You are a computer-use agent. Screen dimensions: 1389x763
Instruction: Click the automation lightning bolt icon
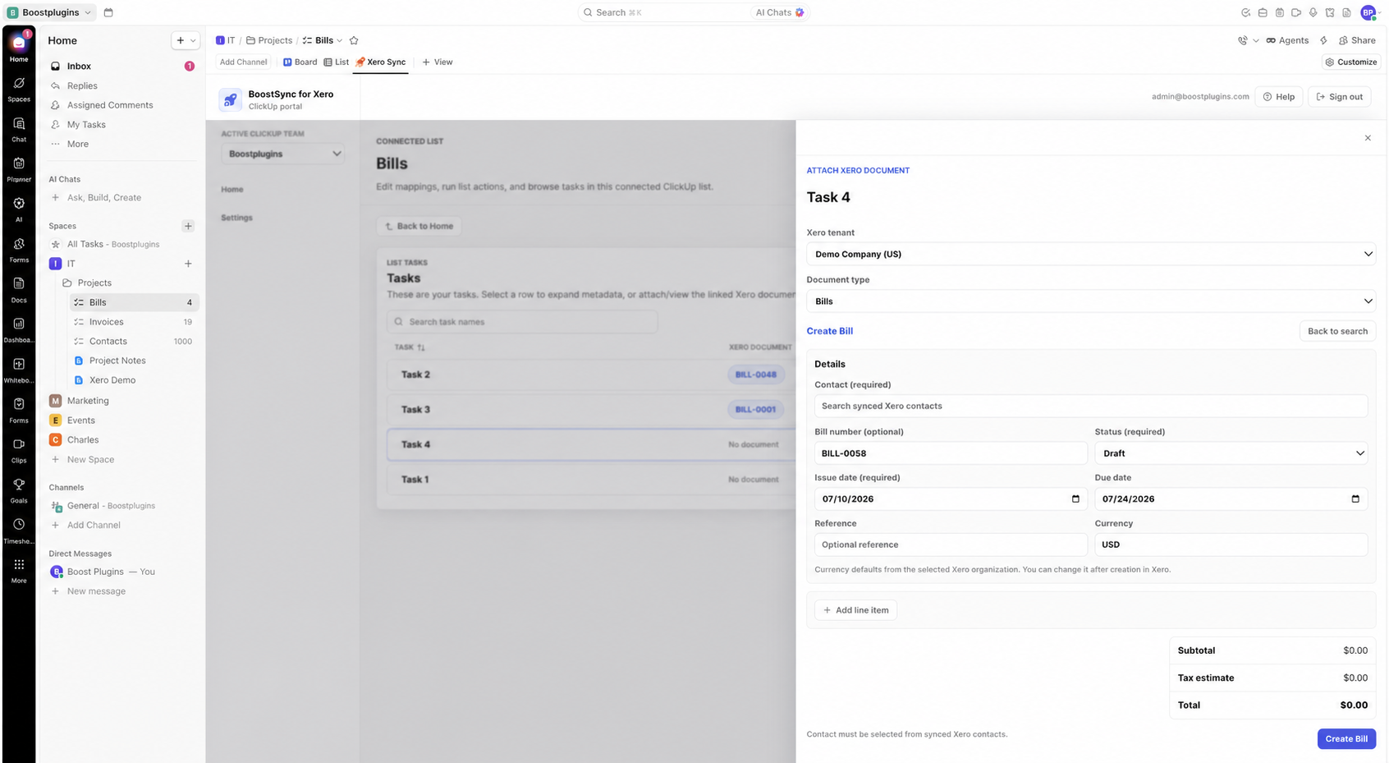point(1323,40)
